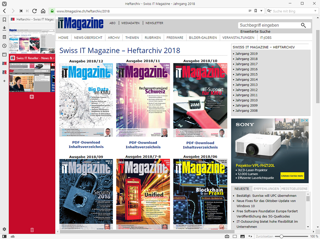Go to the home page
Image resolution: width=320 pixels, height=239 pixels.
(43, 11)
